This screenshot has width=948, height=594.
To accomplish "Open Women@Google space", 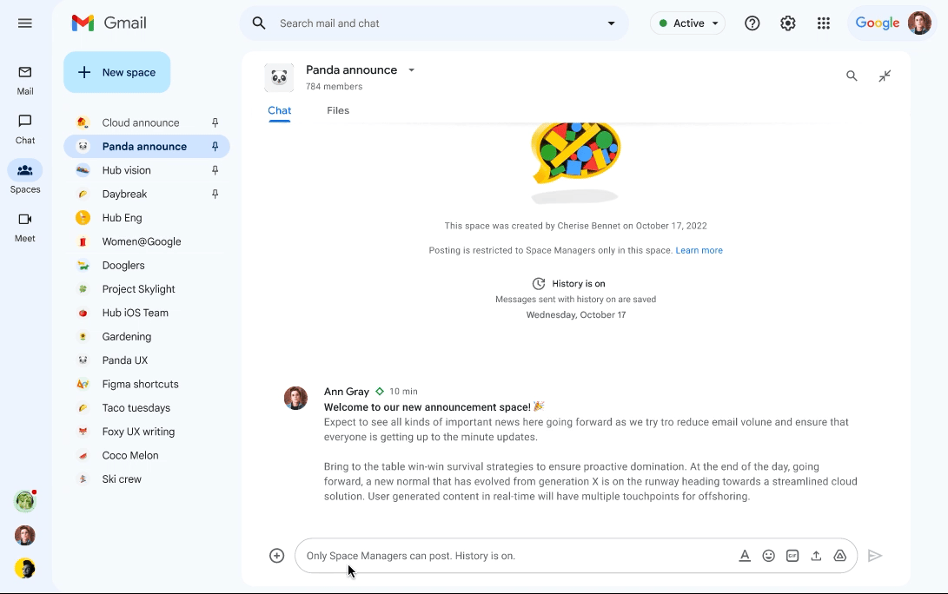I will point(147,241).
